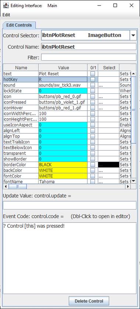Screen dimensions: 140x309
Task: Toggle the checkbox in the sound row
Action: click(92, 85)
